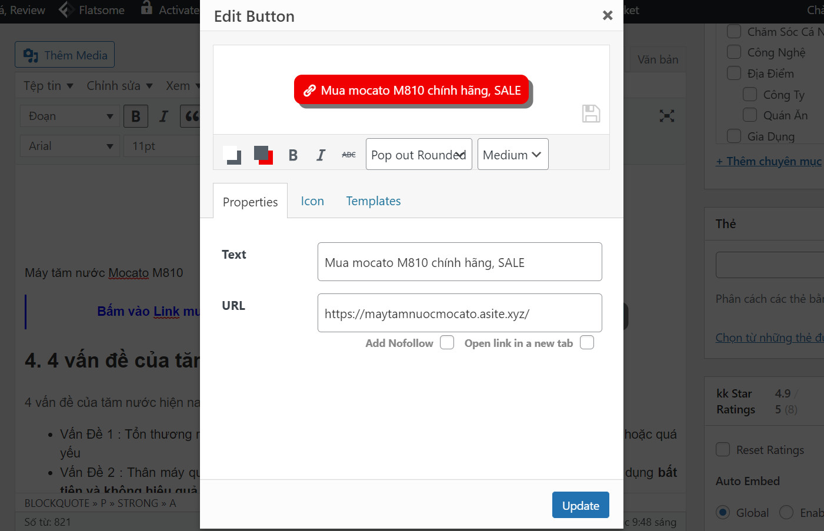Click the Flatsome logo icon in admin bar
The width and height of the screenshot is (824, 531).
[x=66, y=9]
